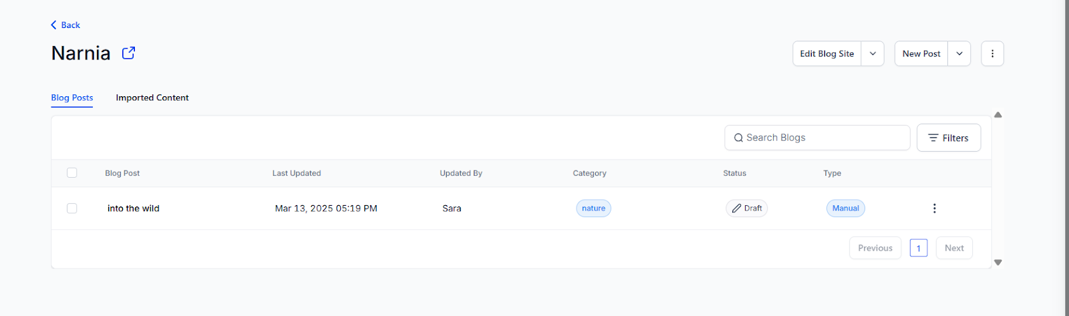Create a New Post
The height and width of the screenshot is (316, 1069).
pos(921,53)
